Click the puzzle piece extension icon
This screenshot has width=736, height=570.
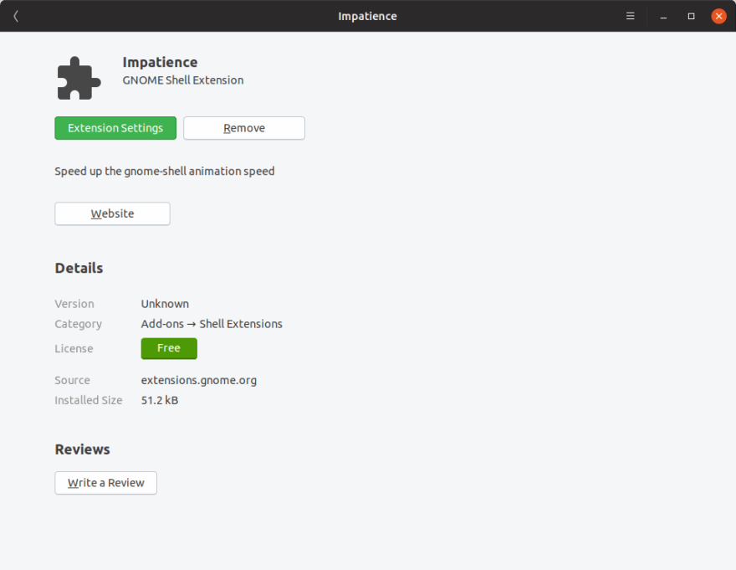click(x=79, y=78)
